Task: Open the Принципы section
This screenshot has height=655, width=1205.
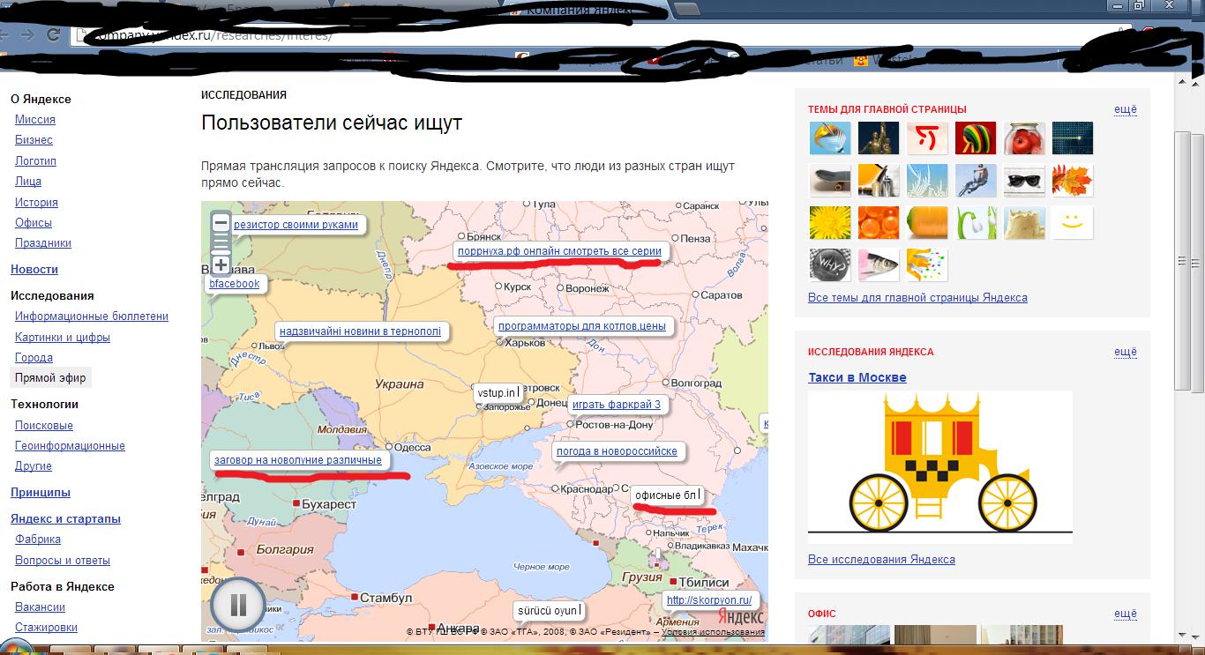Action: click(x=41, y=493)
